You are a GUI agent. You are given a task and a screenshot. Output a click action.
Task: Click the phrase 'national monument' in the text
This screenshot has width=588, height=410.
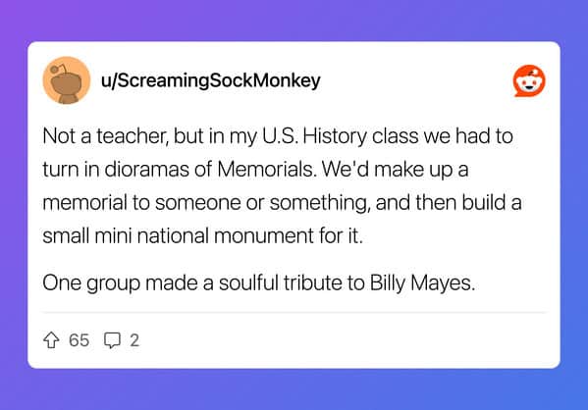tap(226, 236)
